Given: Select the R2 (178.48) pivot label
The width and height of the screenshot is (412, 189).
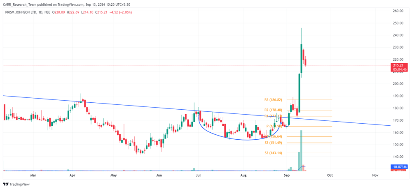Looking at the screenshot, I should (x=273, y=110).
